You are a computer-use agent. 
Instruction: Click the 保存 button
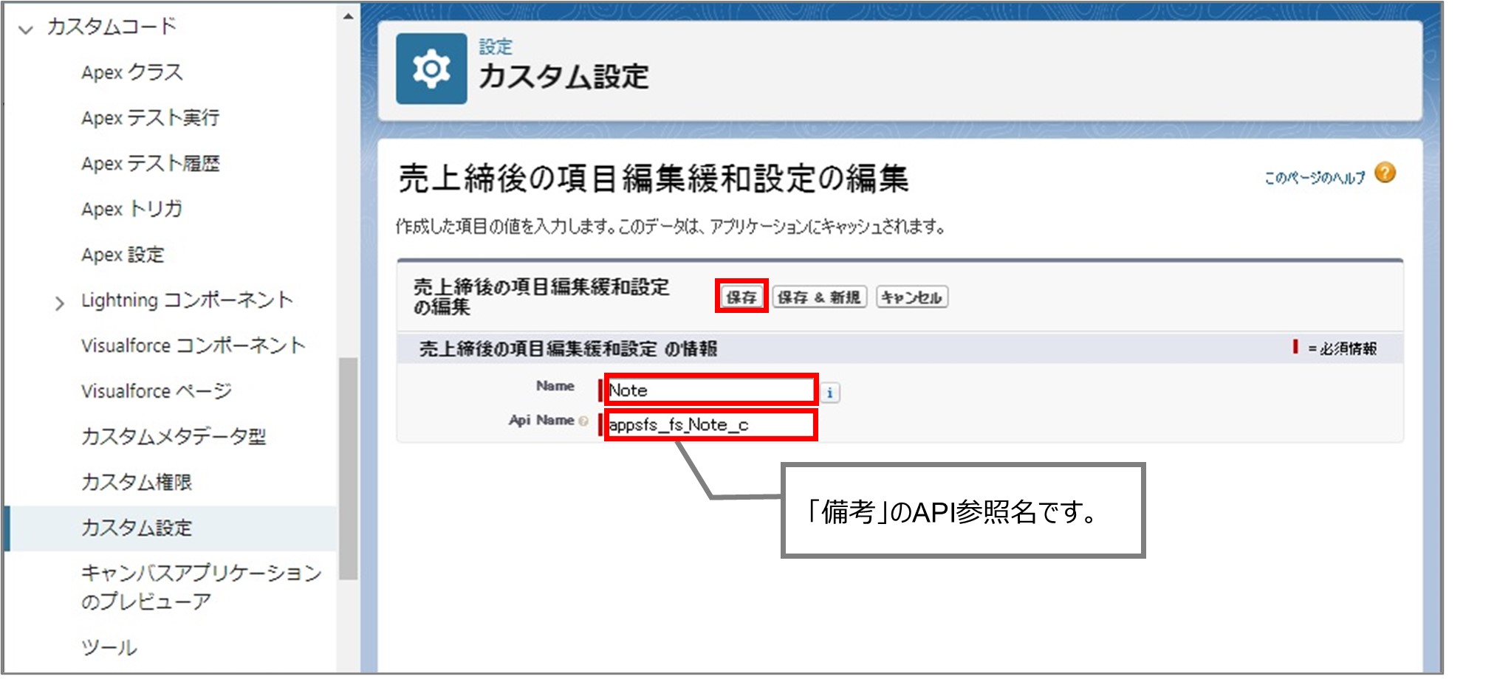(741, 297)
